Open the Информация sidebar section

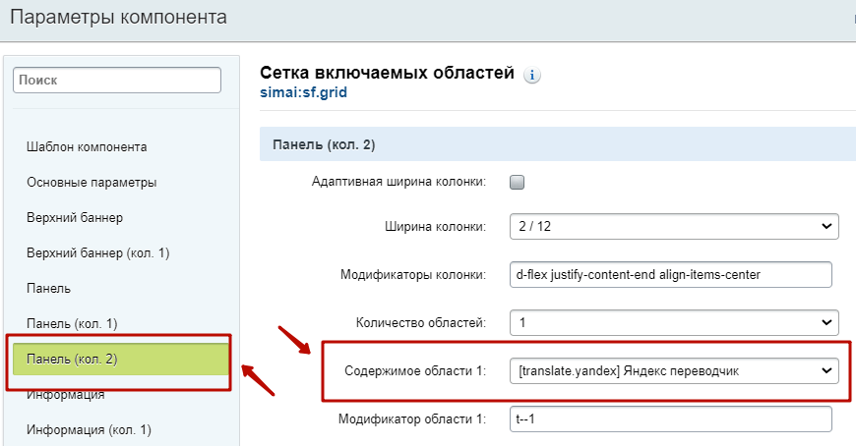coord(66,395)
